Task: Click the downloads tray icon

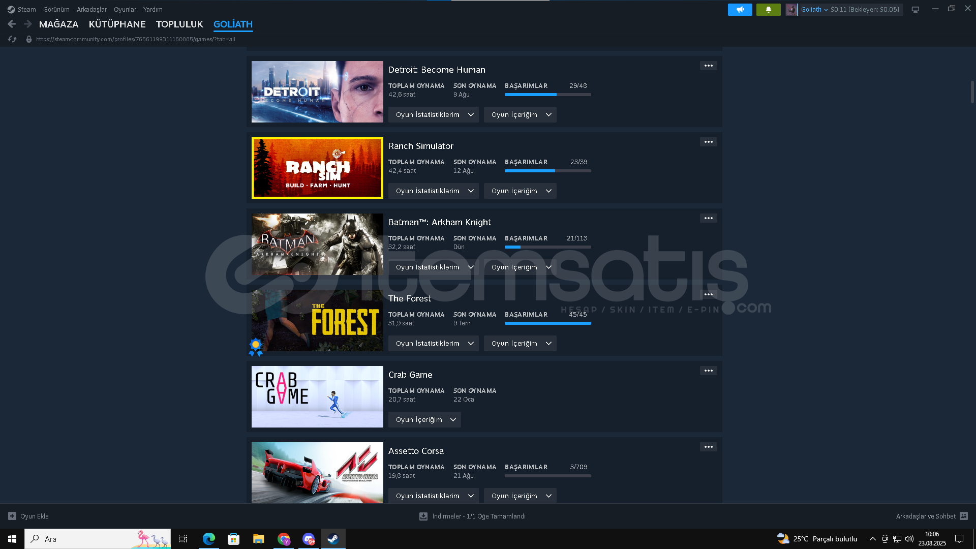Action: (x=423, y=516)
